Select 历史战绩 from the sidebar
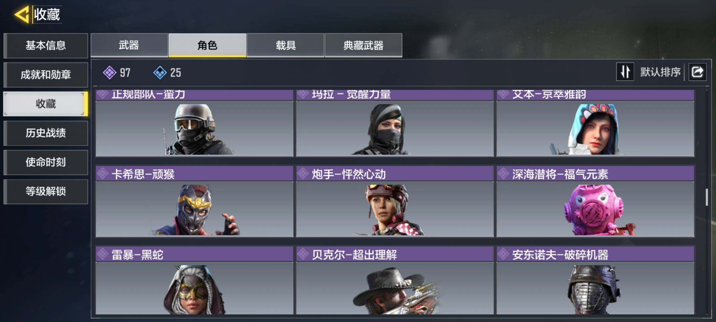This screenshot has height=322, width=716. 46,133
